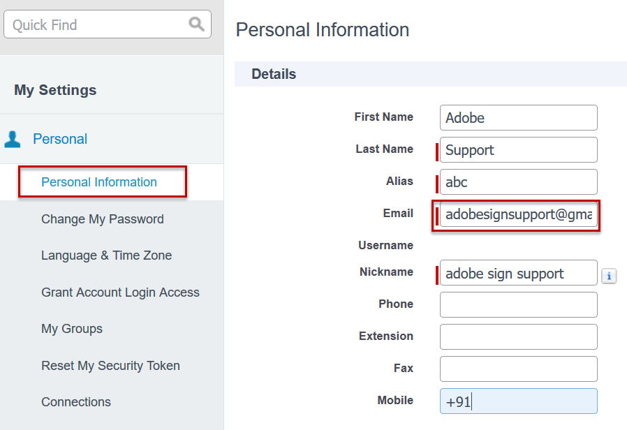Viewport: 627px width, 430px height.
Task: Click the Personal user silhouette icon
Action: coord(13,139)
